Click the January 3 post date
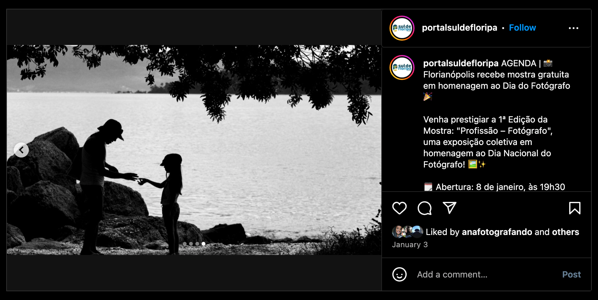 click(410, 245)
